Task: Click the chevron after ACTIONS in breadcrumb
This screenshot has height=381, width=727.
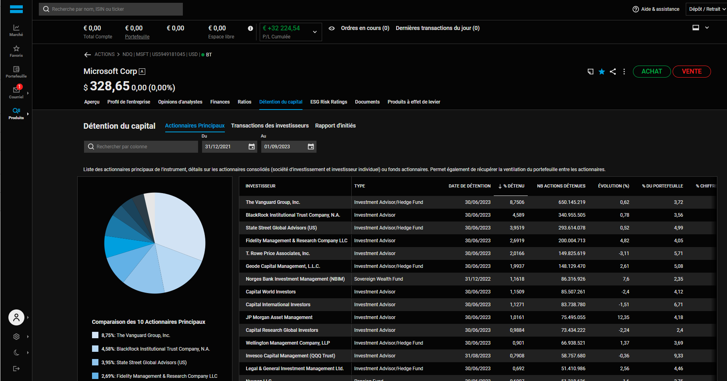Action: 118,54
